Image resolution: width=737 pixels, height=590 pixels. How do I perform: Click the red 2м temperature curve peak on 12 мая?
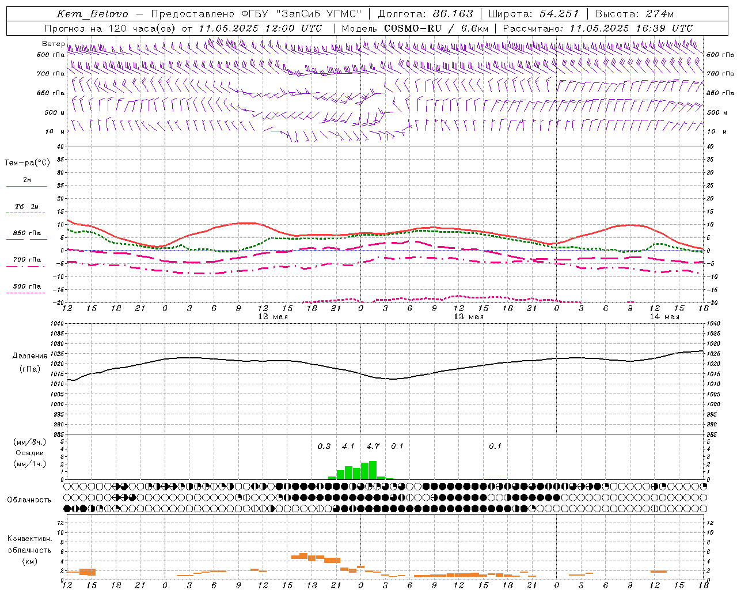coord(246,222)
